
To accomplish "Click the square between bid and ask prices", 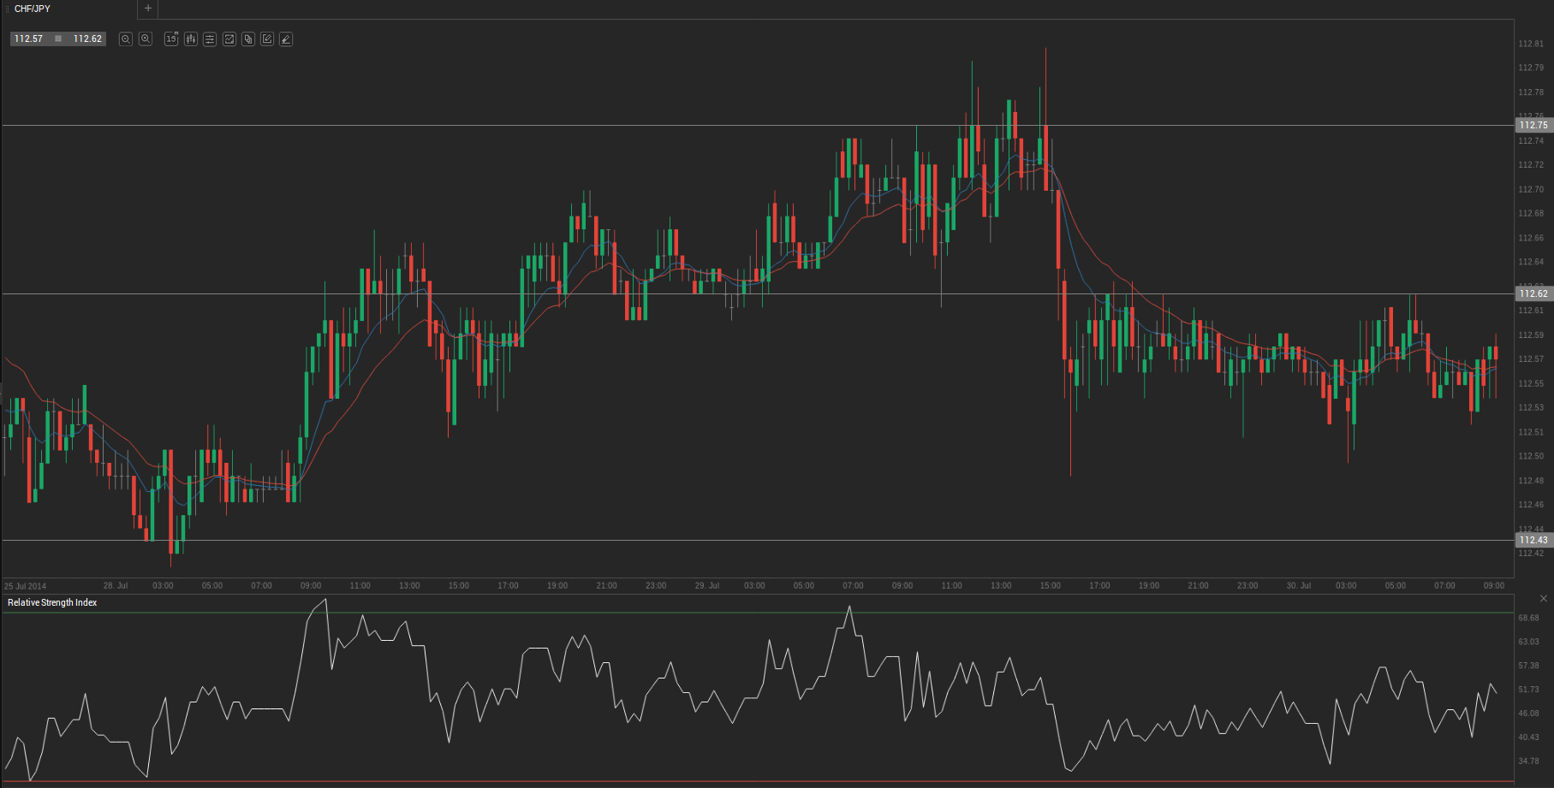I will 58,39.
